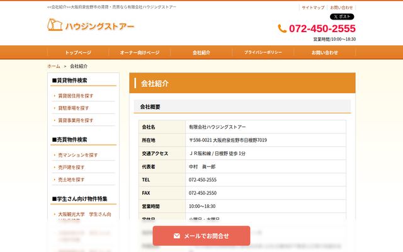Click the header 営業時間/10:00～18:30 text
Screen dimensions: 403x252
click(x=334, y=39)
